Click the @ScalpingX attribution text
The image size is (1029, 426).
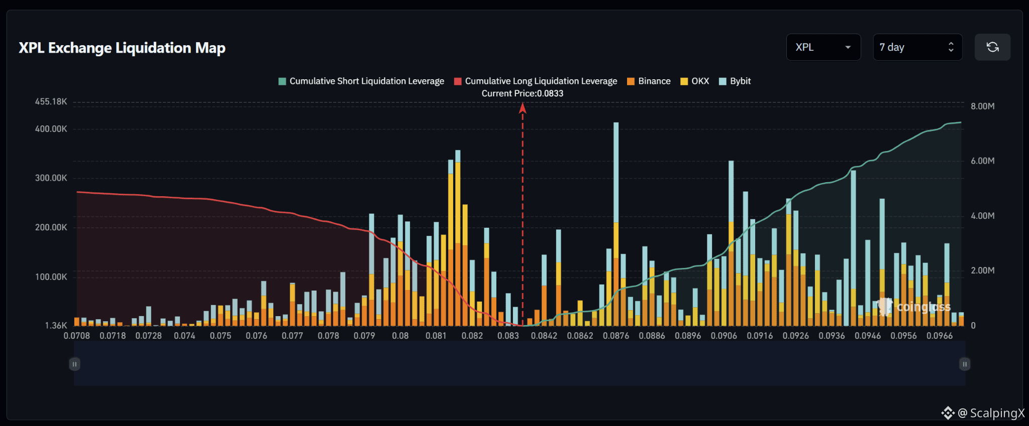[x=991, y=413]
